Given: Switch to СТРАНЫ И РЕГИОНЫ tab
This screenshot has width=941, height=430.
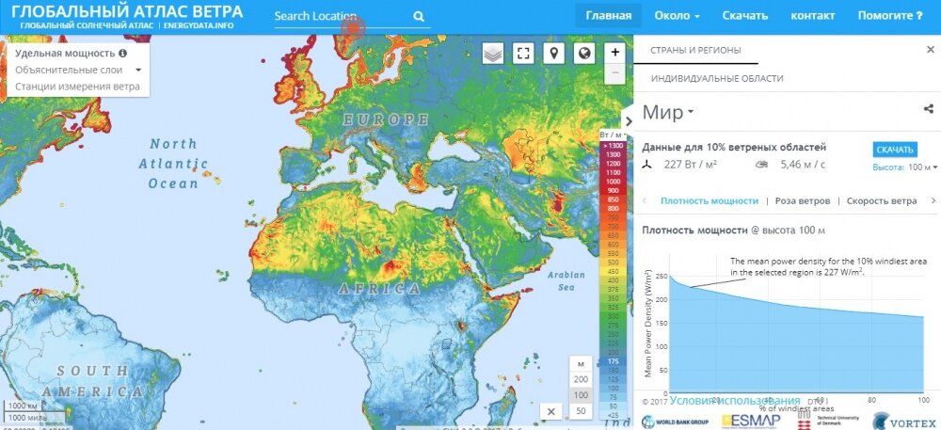Looking at the screenshot, I should 695,51.
